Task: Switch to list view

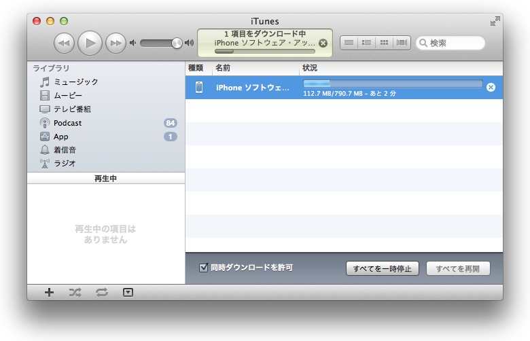Action: 349,43
